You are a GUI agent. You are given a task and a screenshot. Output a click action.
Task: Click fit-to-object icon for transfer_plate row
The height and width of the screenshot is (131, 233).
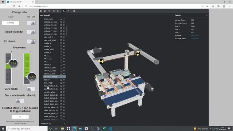point(61,92)
